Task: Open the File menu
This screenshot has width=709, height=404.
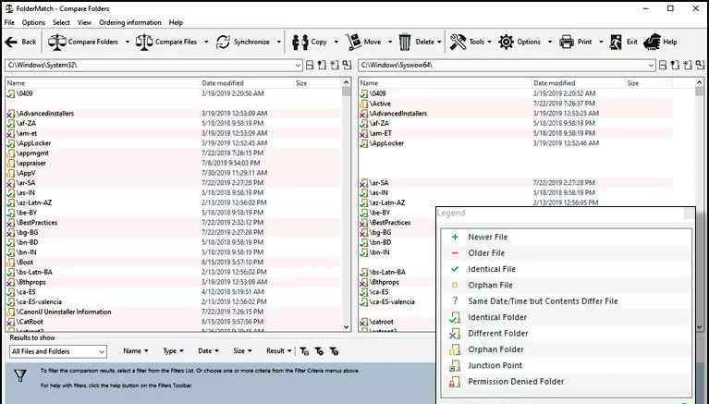Action: tap(9, 22)
